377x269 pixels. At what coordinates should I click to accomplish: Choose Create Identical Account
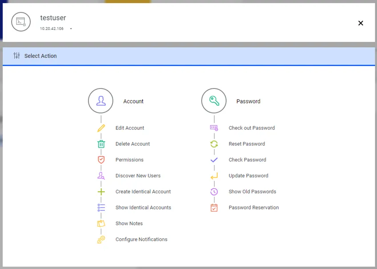click(x=143, y=192)
